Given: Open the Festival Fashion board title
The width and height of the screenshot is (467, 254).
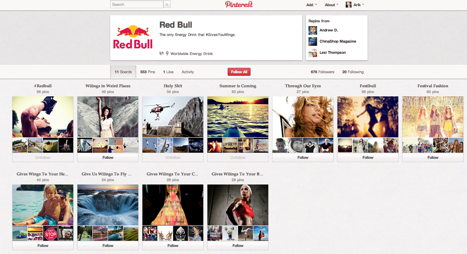Looking at the screenshot, I should (433, 86).
